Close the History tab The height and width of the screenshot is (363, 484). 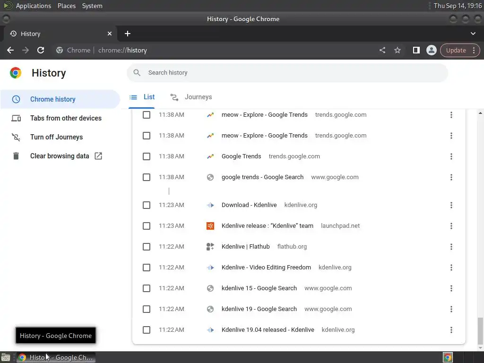110,34
